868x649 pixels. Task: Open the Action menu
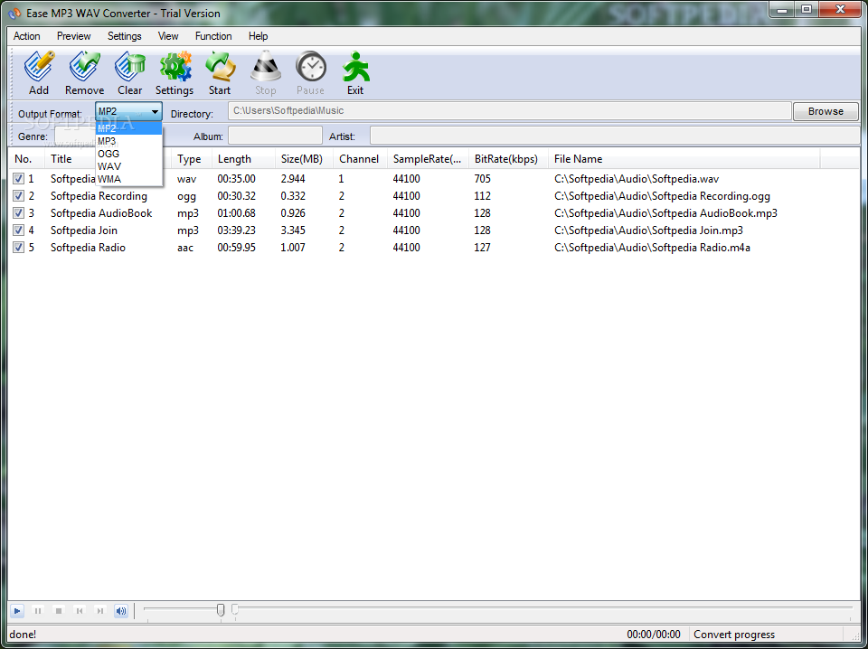click(26, 36)
